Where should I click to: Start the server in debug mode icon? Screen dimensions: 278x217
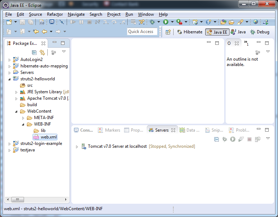click(225, 139)
